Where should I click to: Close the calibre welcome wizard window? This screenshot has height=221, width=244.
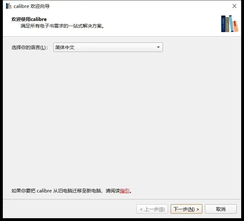(234, 6)
